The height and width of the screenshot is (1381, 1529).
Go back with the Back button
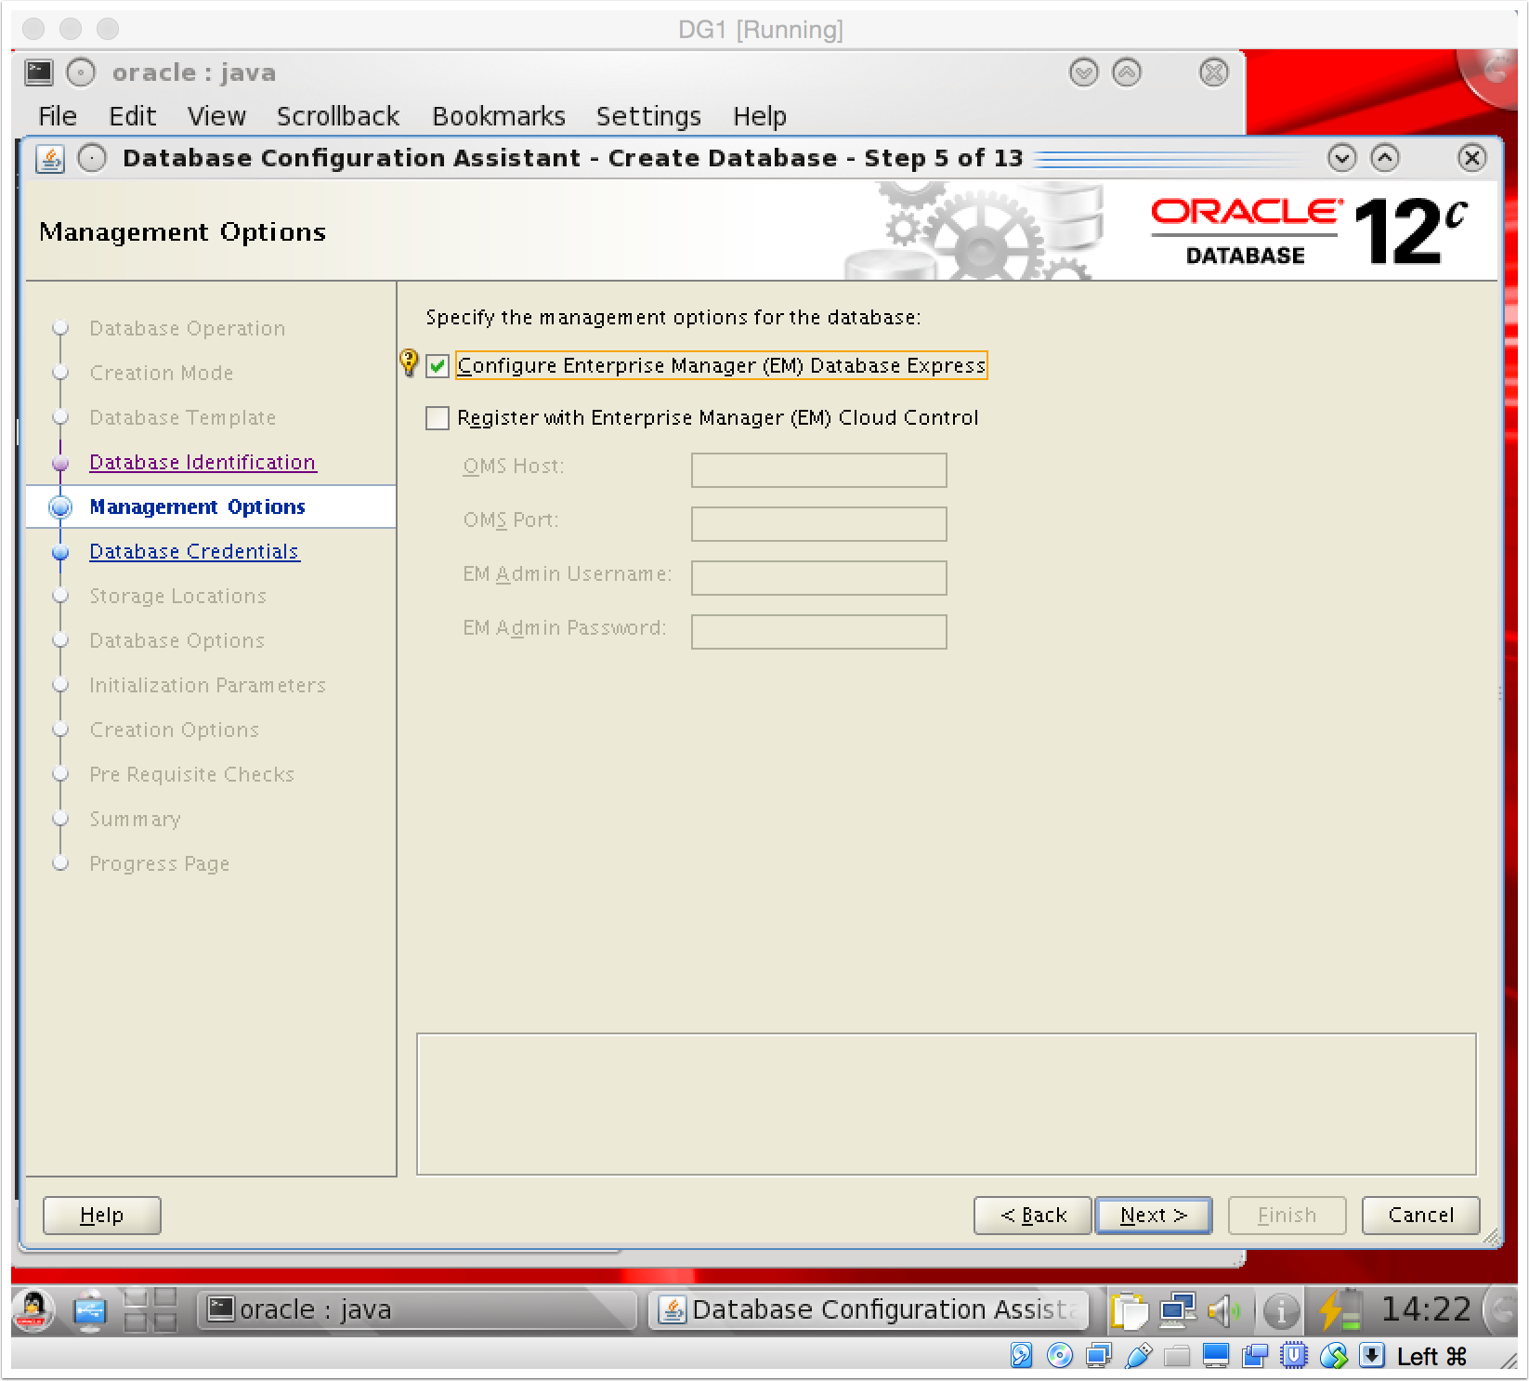click(1032, 1216)
